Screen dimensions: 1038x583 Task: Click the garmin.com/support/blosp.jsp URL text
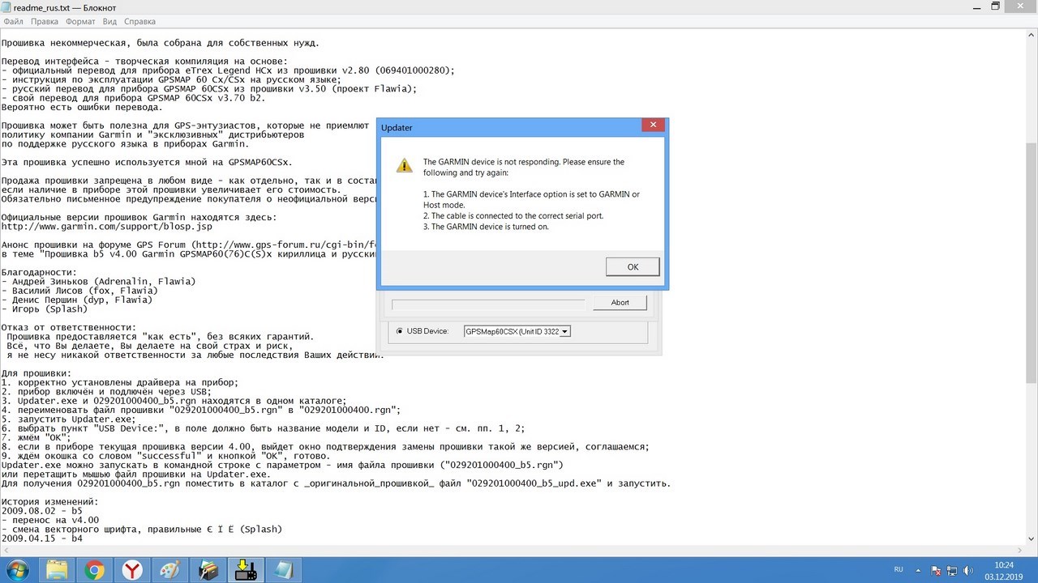(x=106, y=227)
